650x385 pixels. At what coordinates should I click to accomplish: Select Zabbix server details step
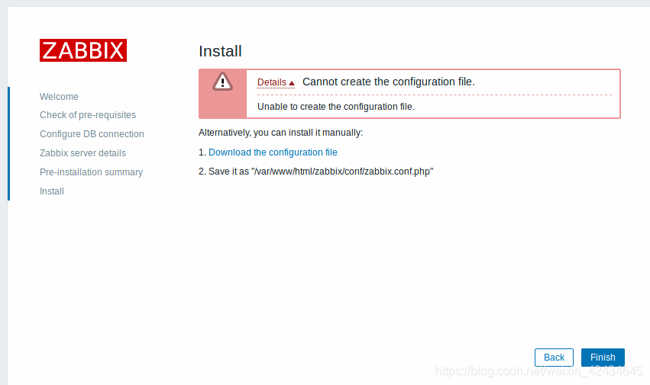[x=83, y=153]
